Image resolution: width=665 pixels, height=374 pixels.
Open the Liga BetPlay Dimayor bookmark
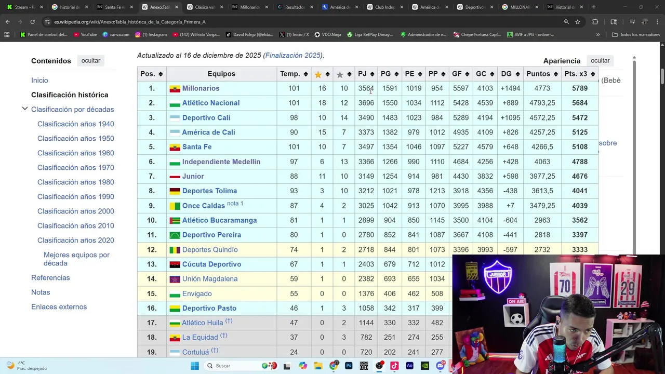(369, 35)
